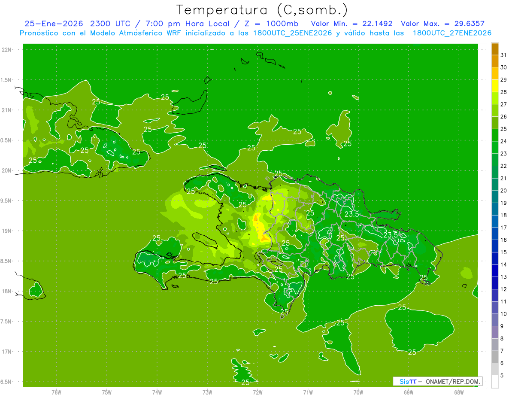Screen dimensions: 515x398
Task: Click the "76W" longitude label
Action: tap(56, 392)
